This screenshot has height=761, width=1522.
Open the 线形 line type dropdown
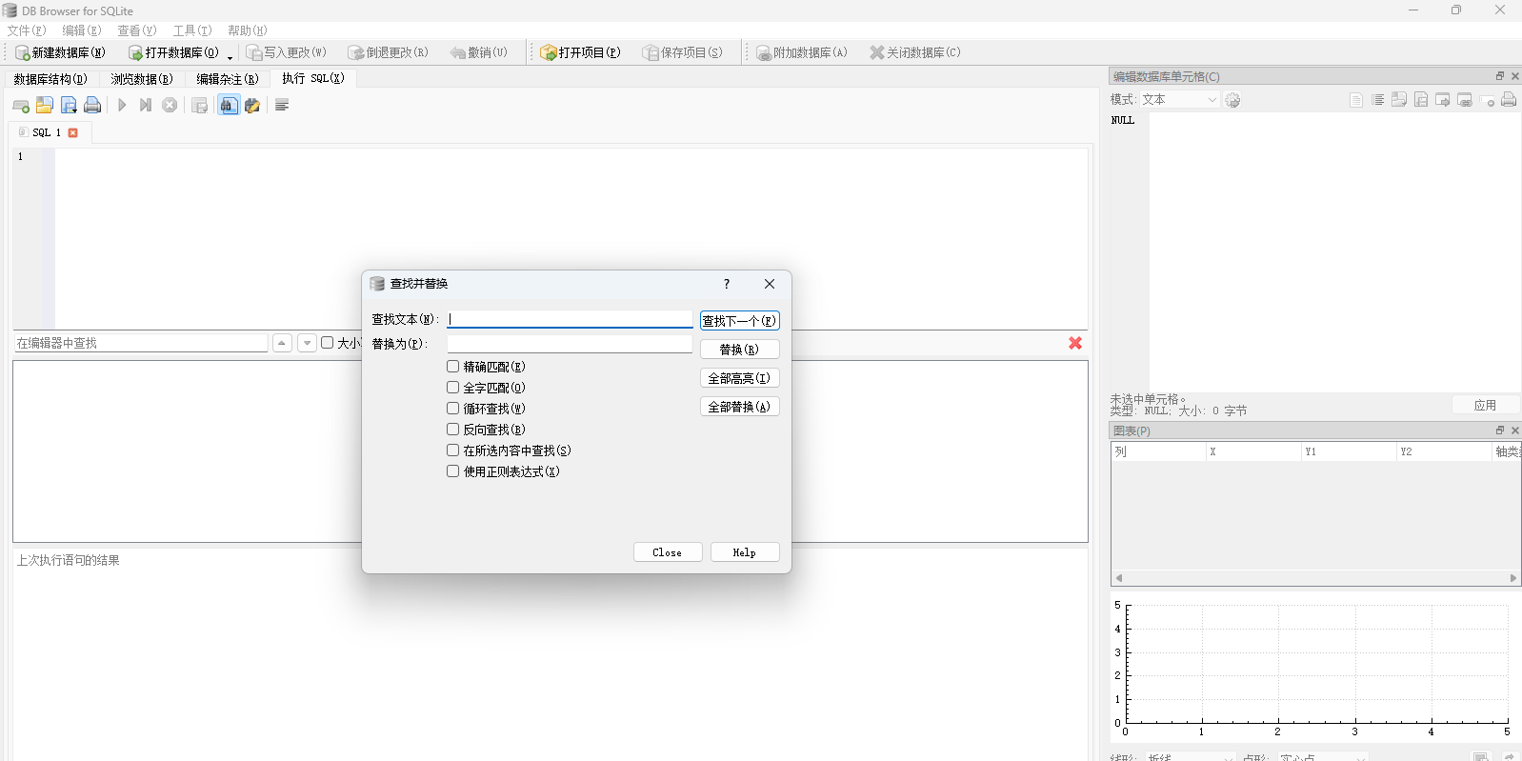coord(1190,758)
